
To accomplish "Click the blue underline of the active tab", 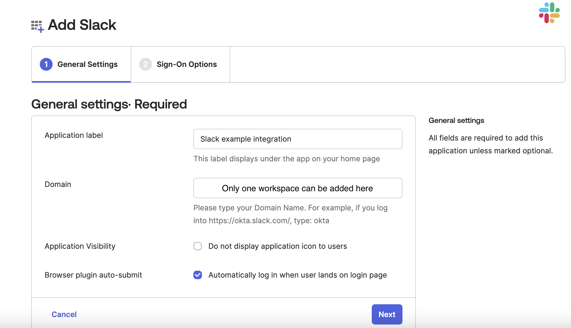I will 81,82.
